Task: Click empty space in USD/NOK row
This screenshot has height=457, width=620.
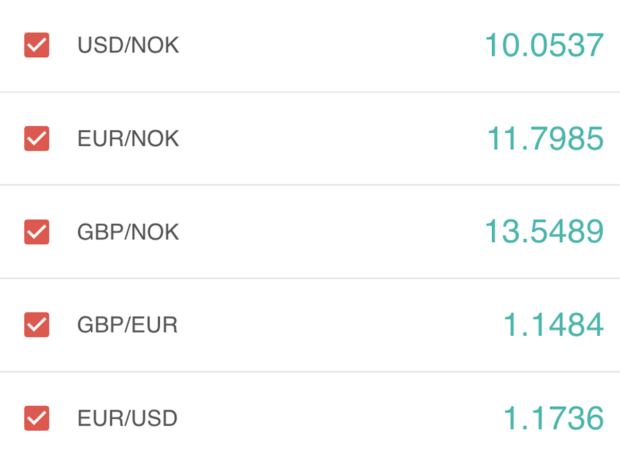Action: (331, 45)
